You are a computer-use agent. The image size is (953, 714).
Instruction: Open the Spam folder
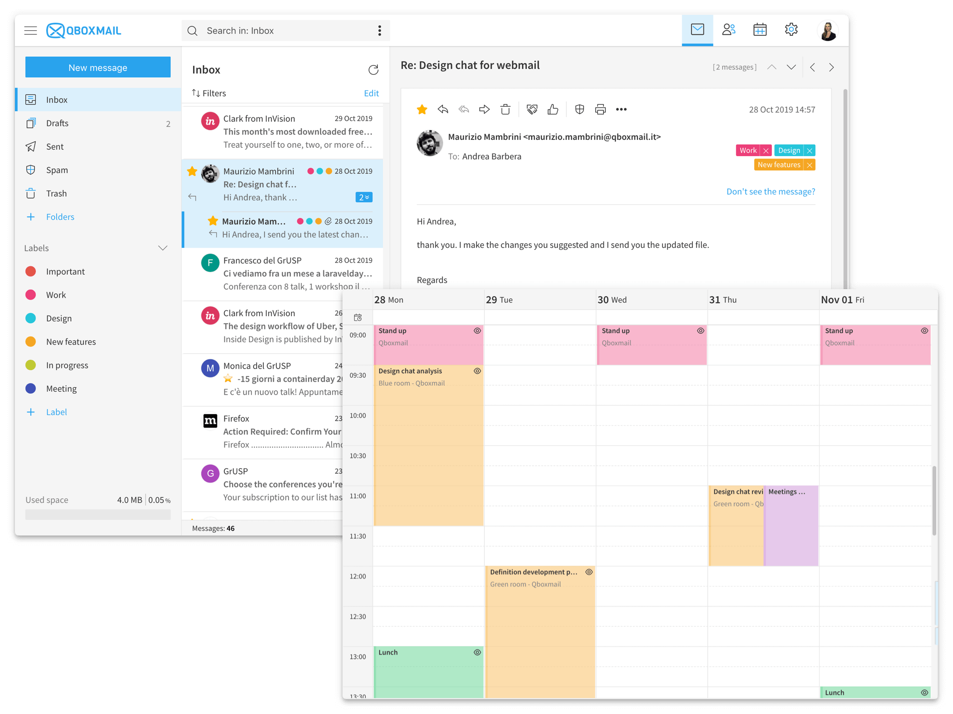(x=57, y=170)
